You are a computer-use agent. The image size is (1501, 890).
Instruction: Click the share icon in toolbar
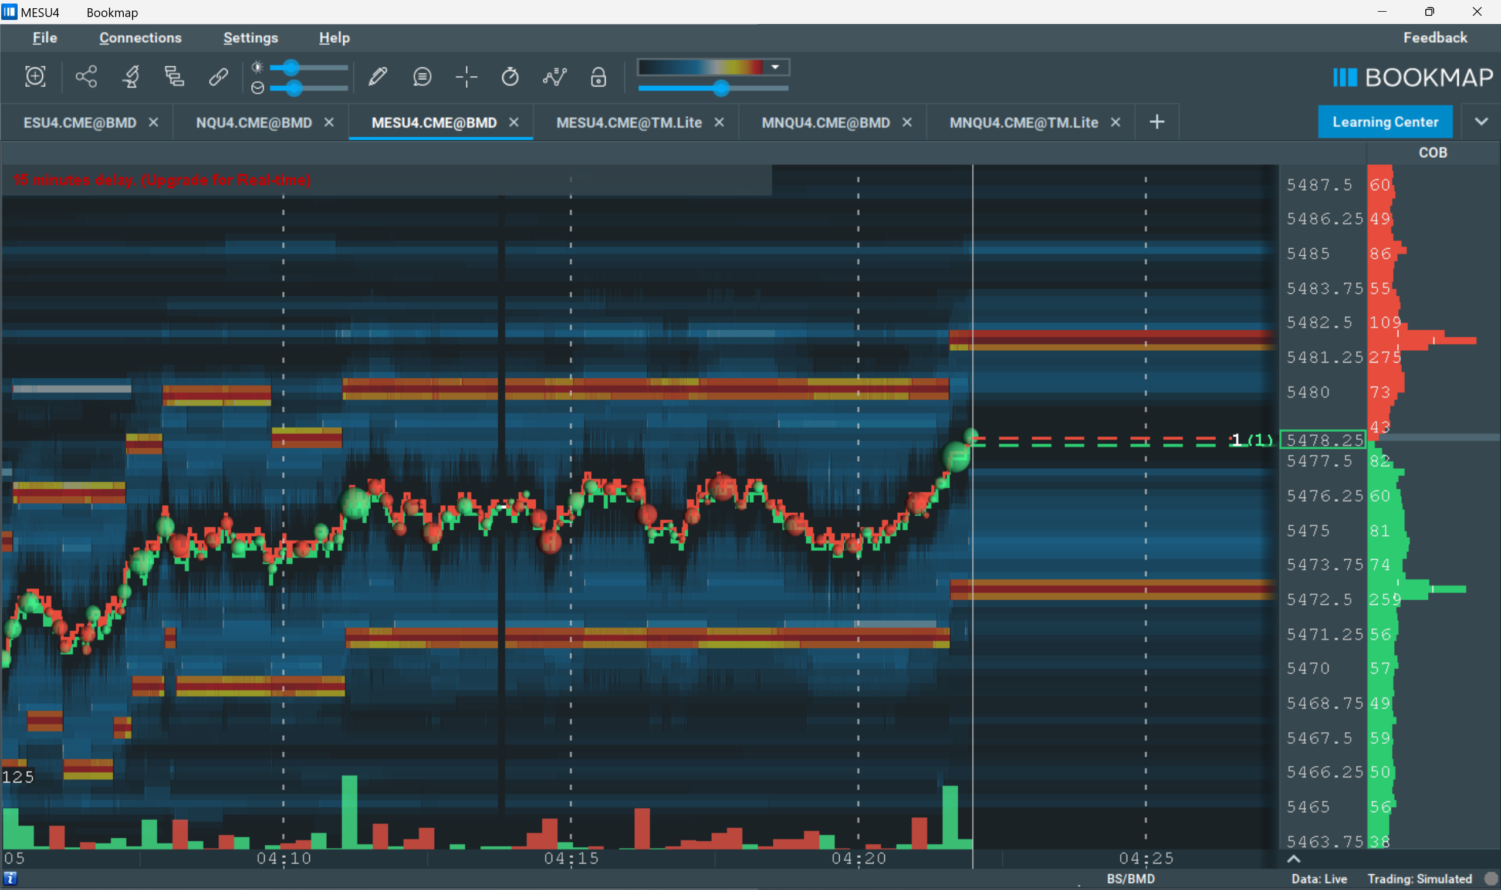pos(86,76)
